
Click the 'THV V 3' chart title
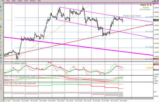click(146, 5)
